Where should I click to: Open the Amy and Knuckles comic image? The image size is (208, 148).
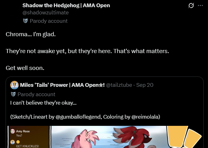coord(104,137)
